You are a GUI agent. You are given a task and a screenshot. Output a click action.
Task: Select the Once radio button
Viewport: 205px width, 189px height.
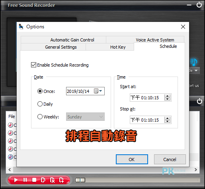tap(40, 91)
